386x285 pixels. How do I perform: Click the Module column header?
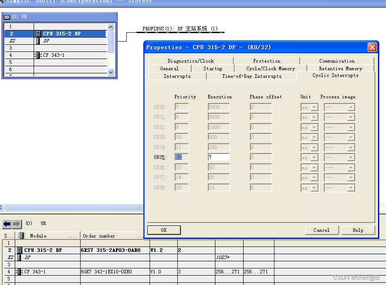click(x=48, y=236)
